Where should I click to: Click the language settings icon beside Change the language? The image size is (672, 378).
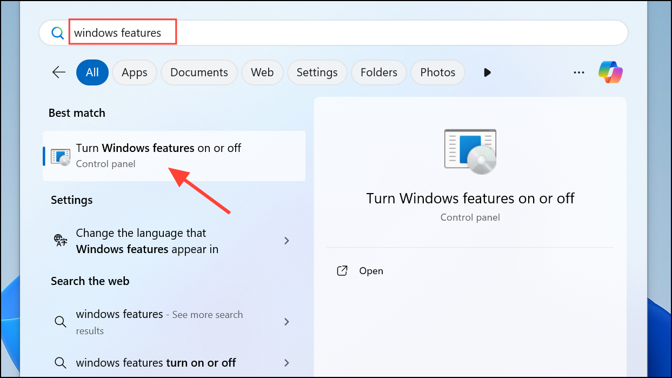click(x=60, y=241)
